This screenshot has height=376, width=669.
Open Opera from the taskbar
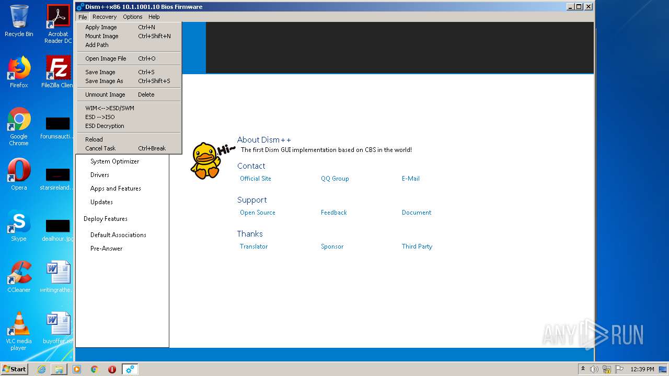pos(112,369)
